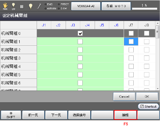This screenshot has height=126, width=160.
Task: Click the 选择编号 button
Action: [79, 115]
